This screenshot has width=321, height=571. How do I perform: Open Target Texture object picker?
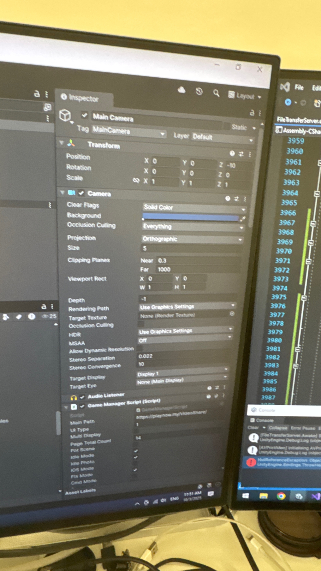click(232, 313)
